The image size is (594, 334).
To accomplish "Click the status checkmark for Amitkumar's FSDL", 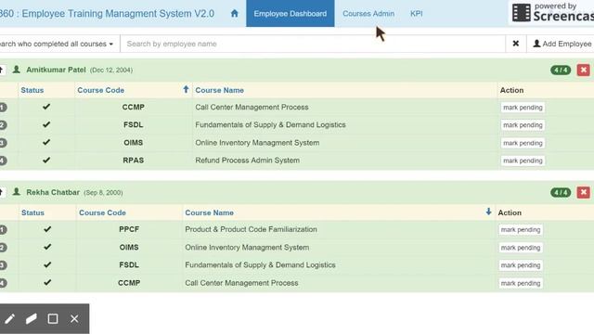I will tap(46, 124).
